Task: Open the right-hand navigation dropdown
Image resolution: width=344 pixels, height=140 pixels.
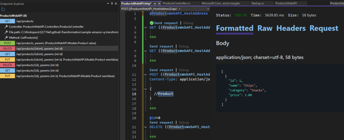Action: [208, 9]
